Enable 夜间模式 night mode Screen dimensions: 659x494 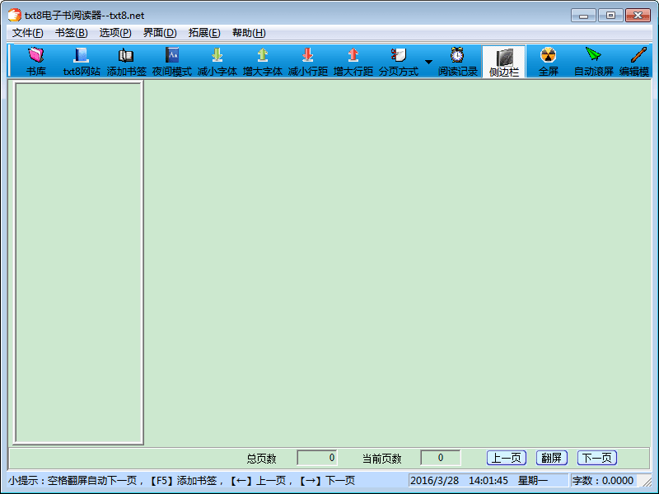click(171, 61)
